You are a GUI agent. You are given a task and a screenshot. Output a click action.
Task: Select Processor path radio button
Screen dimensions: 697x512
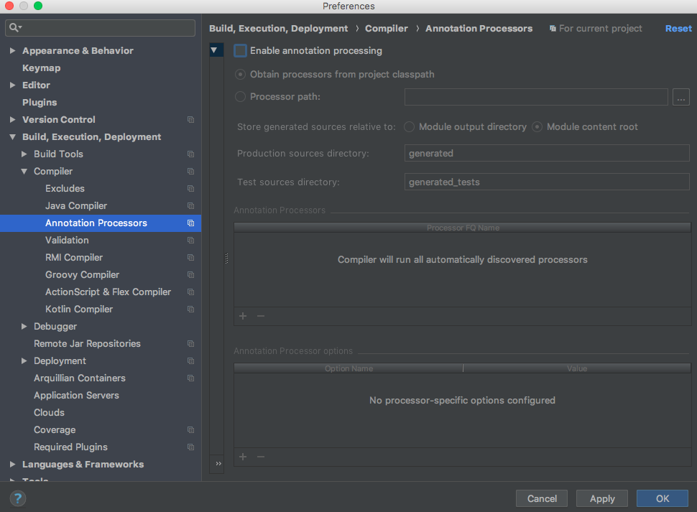(x=240, y=96)
